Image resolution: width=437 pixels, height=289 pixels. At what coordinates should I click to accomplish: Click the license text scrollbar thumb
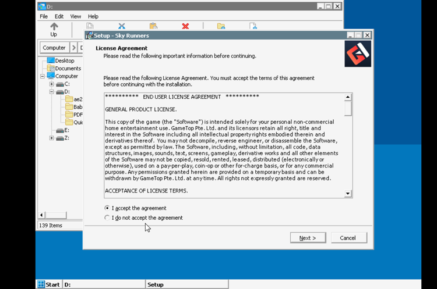pos(347,109)
